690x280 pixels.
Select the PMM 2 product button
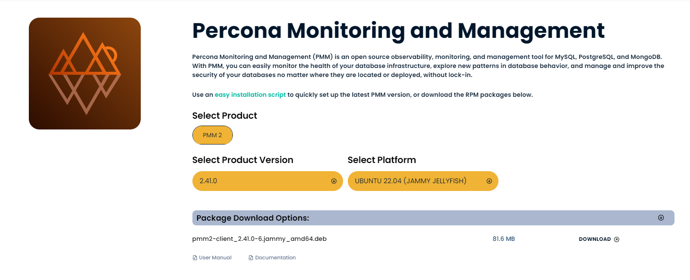(213, 135)
